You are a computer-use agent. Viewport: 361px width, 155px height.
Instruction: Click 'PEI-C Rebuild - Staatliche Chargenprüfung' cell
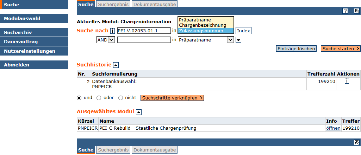(x=212, y=128)
